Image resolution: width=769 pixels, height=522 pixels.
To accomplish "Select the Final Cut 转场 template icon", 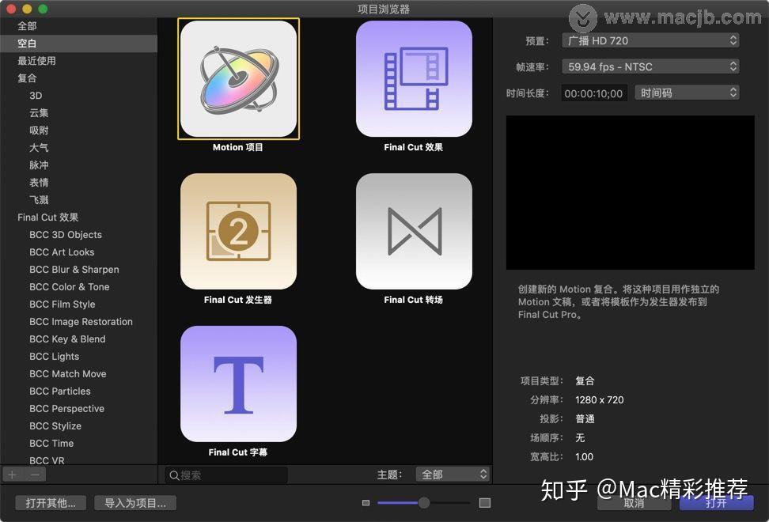I will (414, 232).
